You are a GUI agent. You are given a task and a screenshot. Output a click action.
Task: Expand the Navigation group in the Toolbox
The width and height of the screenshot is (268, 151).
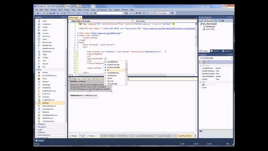[37, 127]
